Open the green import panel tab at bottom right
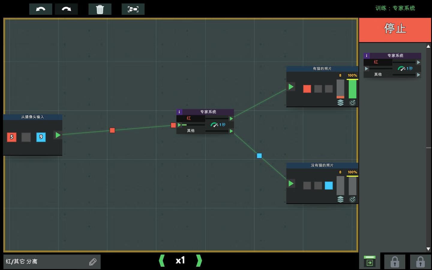This screenshot has height=270, width=432. [370, 262]
